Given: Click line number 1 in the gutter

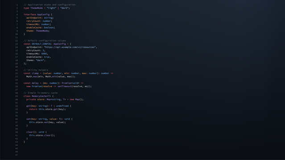Looking at the screenshot, I should [17, 5].
